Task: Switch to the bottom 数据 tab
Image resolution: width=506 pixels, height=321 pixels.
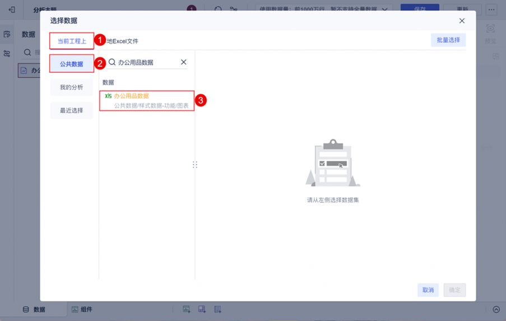Action: point(34,309)
